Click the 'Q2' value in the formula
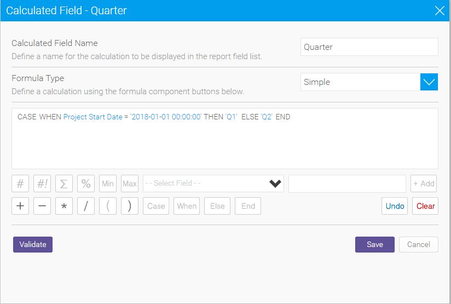Viewport: 451px width, 304px height. pos(267,117)
